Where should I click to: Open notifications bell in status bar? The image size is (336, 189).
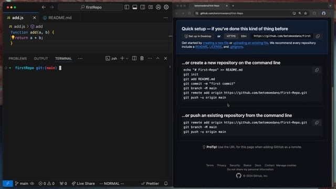[166, 183]
